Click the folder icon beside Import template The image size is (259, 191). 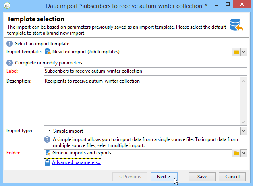pos(236,52)
